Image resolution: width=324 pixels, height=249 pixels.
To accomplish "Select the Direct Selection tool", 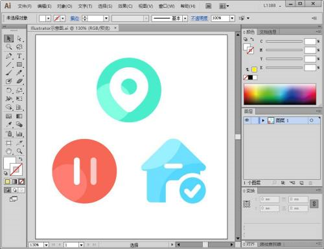I will coord(19,39).
